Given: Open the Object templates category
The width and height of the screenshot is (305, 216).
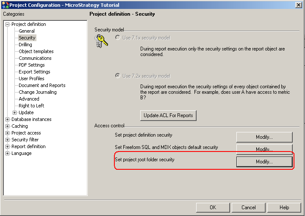Looking at the screenshot, I should (x=36, y=51).
